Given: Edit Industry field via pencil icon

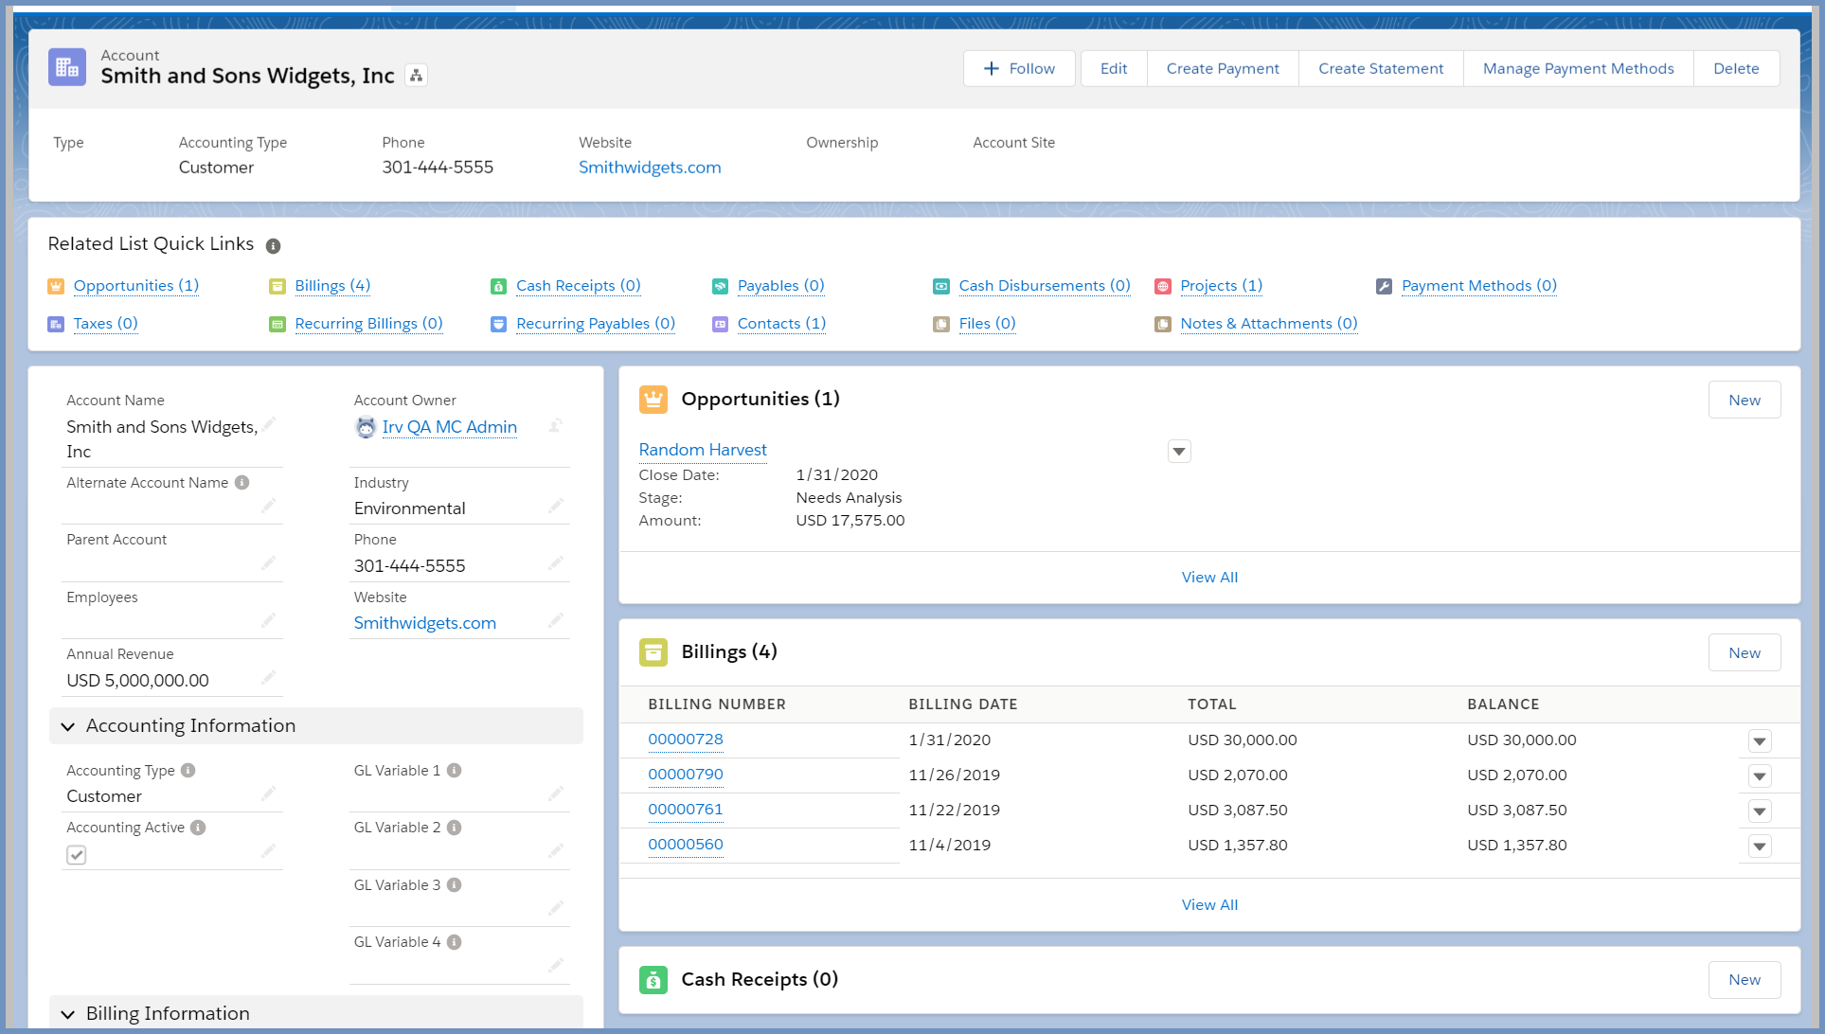Looking at the screenshot, I should (x=556, y=506).
